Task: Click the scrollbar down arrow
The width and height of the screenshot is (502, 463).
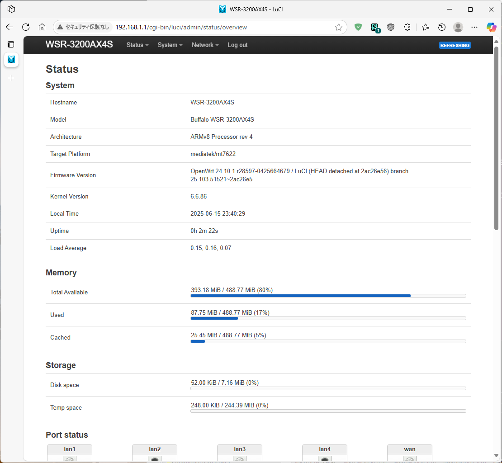Action: pyautogui.click(x=496, y=455)
